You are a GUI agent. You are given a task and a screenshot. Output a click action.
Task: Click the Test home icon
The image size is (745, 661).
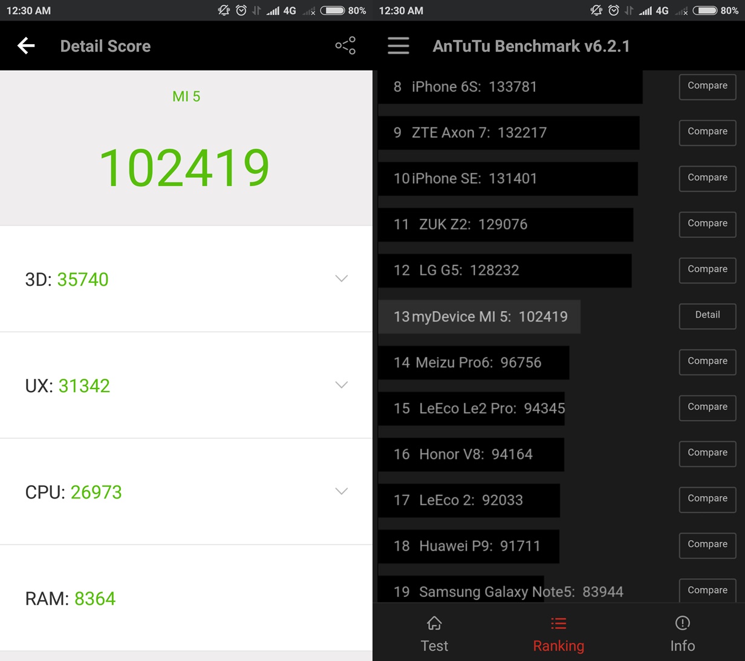pyautogui.click(x=434, y=623)
